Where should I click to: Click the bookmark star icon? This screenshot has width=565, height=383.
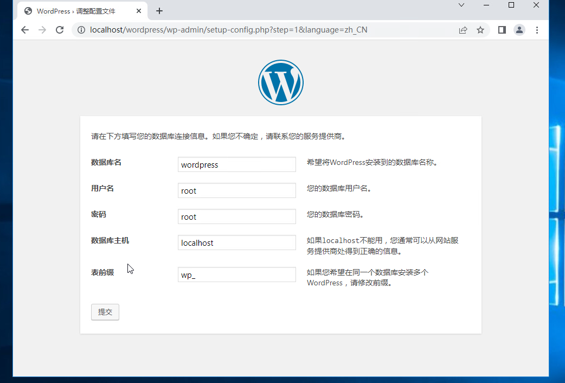[x=480, y=30]
